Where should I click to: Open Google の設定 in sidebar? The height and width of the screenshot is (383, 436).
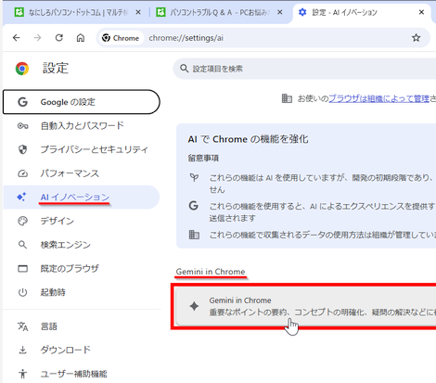82,102
